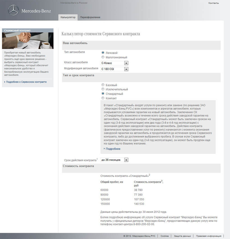Screen dimensions: 230x239
Task: Open the Контакты link
Action: (x=213, y=3)
